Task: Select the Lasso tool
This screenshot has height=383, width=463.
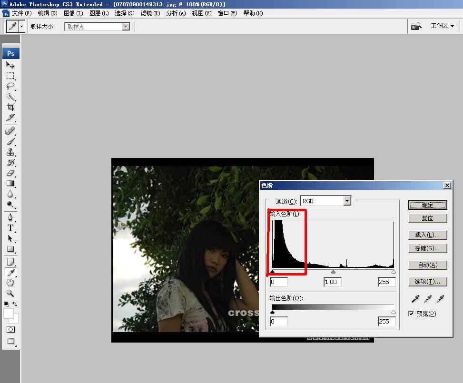Action: pos(10,86)
